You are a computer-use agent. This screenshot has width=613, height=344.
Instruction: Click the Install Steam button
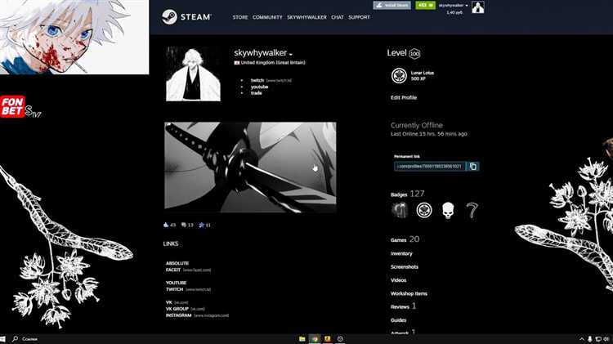coord(392,5)
